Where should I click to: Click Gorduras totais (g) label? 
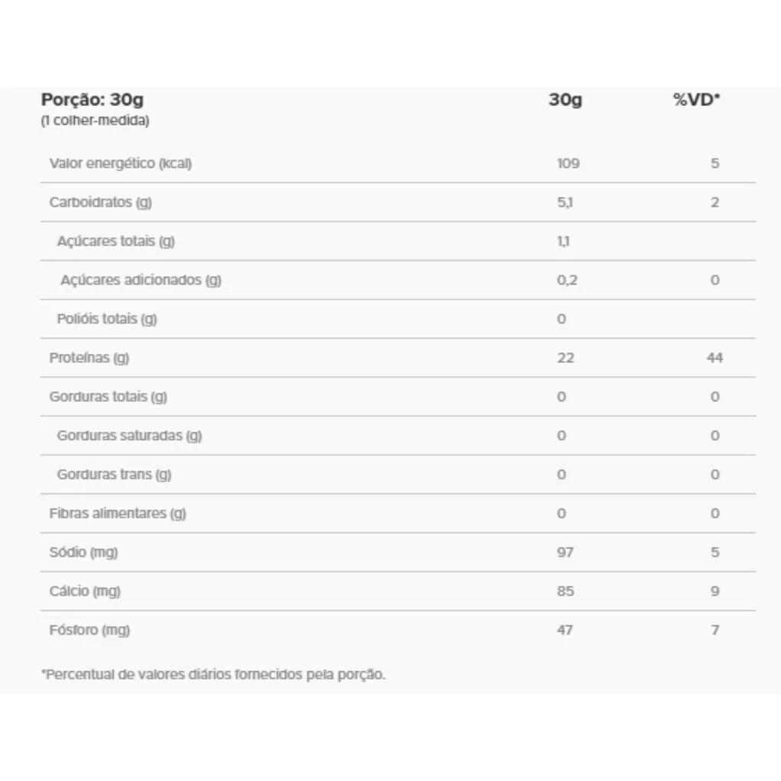[108, 397]
